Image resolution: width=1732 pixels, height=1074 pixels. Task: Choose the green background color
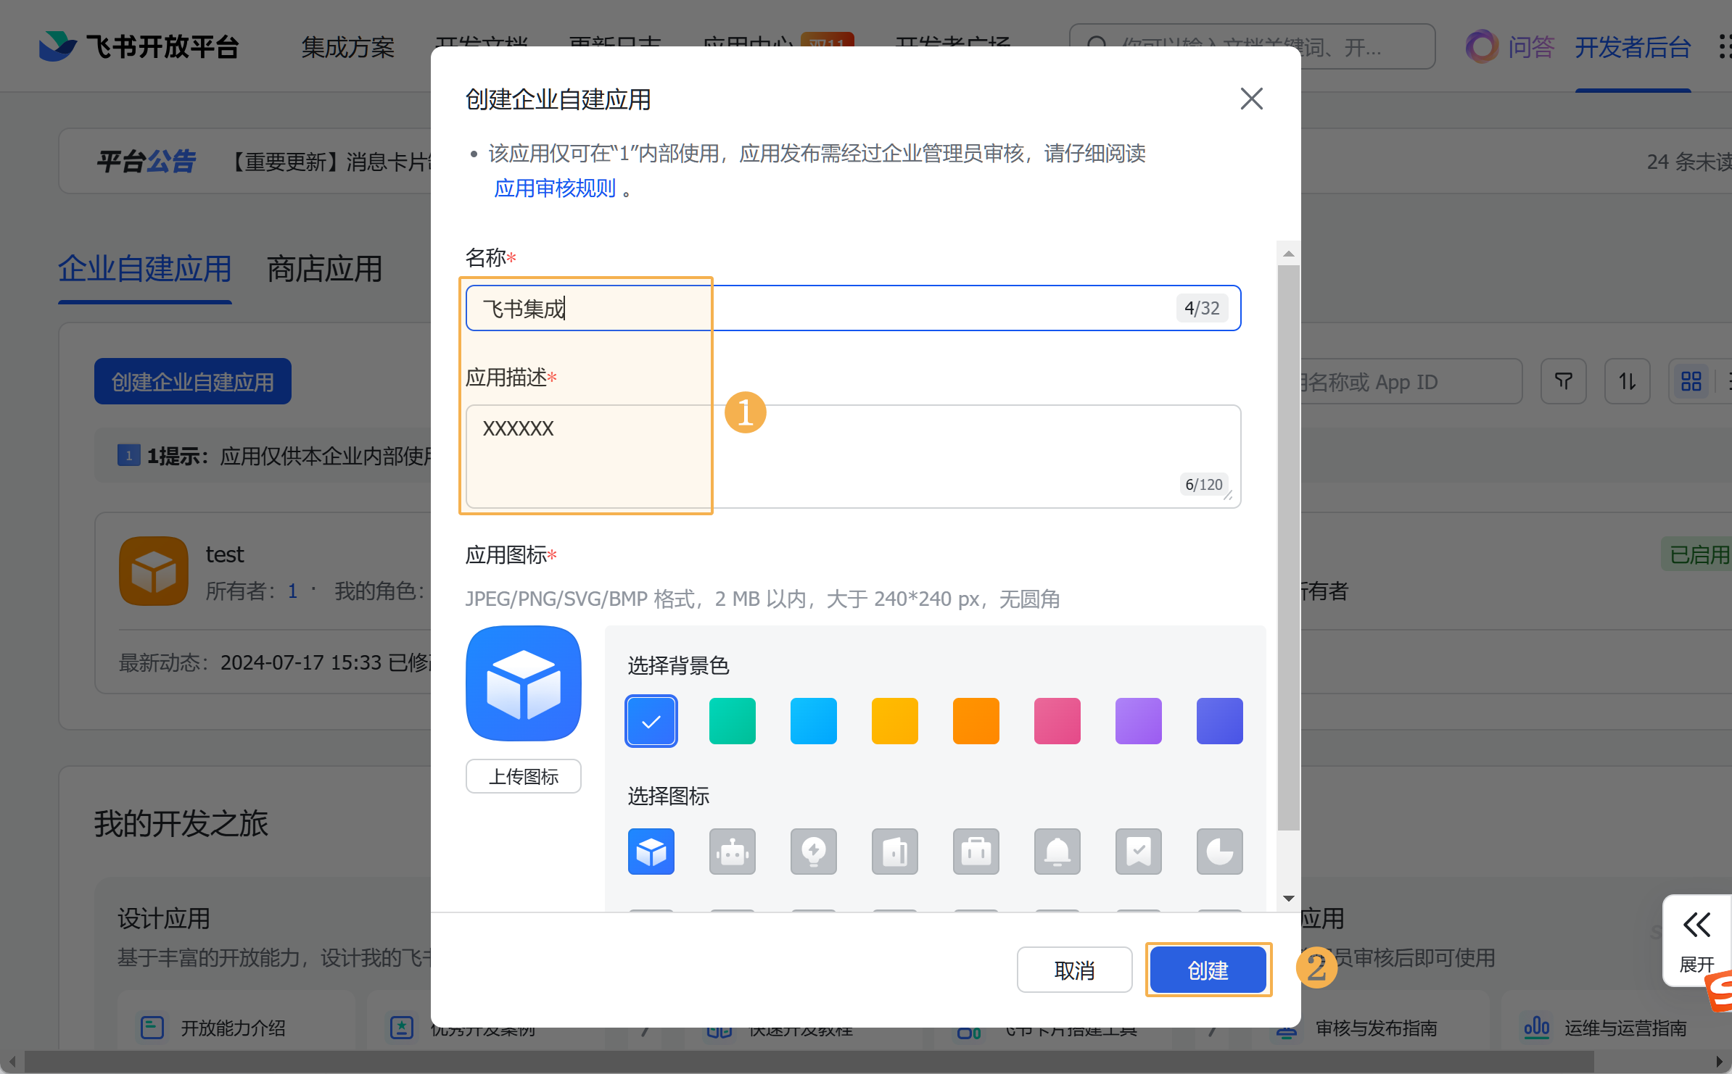(732, 721)
